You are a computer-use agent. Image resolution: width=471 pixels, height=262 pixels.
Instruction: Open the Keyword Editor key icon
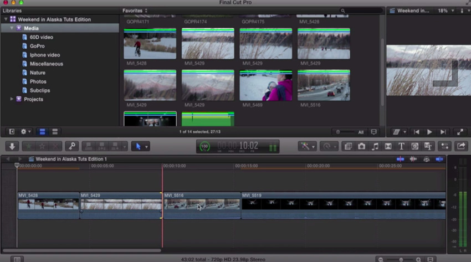(x=71, y=146)
